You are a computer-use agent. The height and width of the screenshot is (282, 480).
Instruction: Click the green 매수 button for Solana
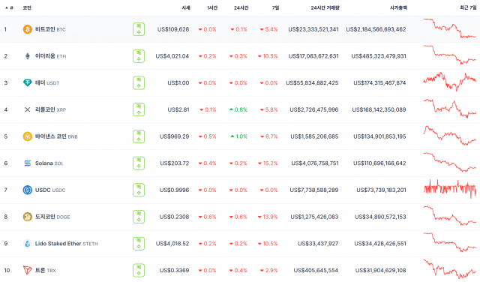tap(139, 163)
